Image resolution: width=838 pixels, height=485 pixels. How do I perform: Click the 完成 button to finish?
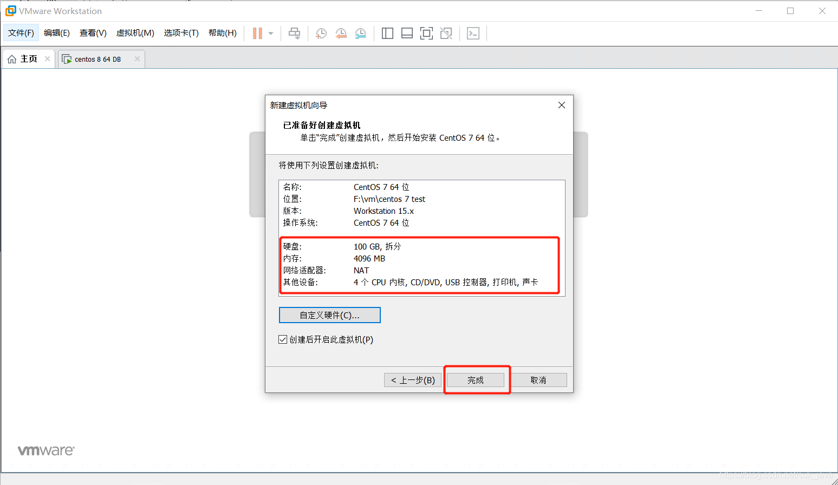pyautogui.click(x=476, y=380)
